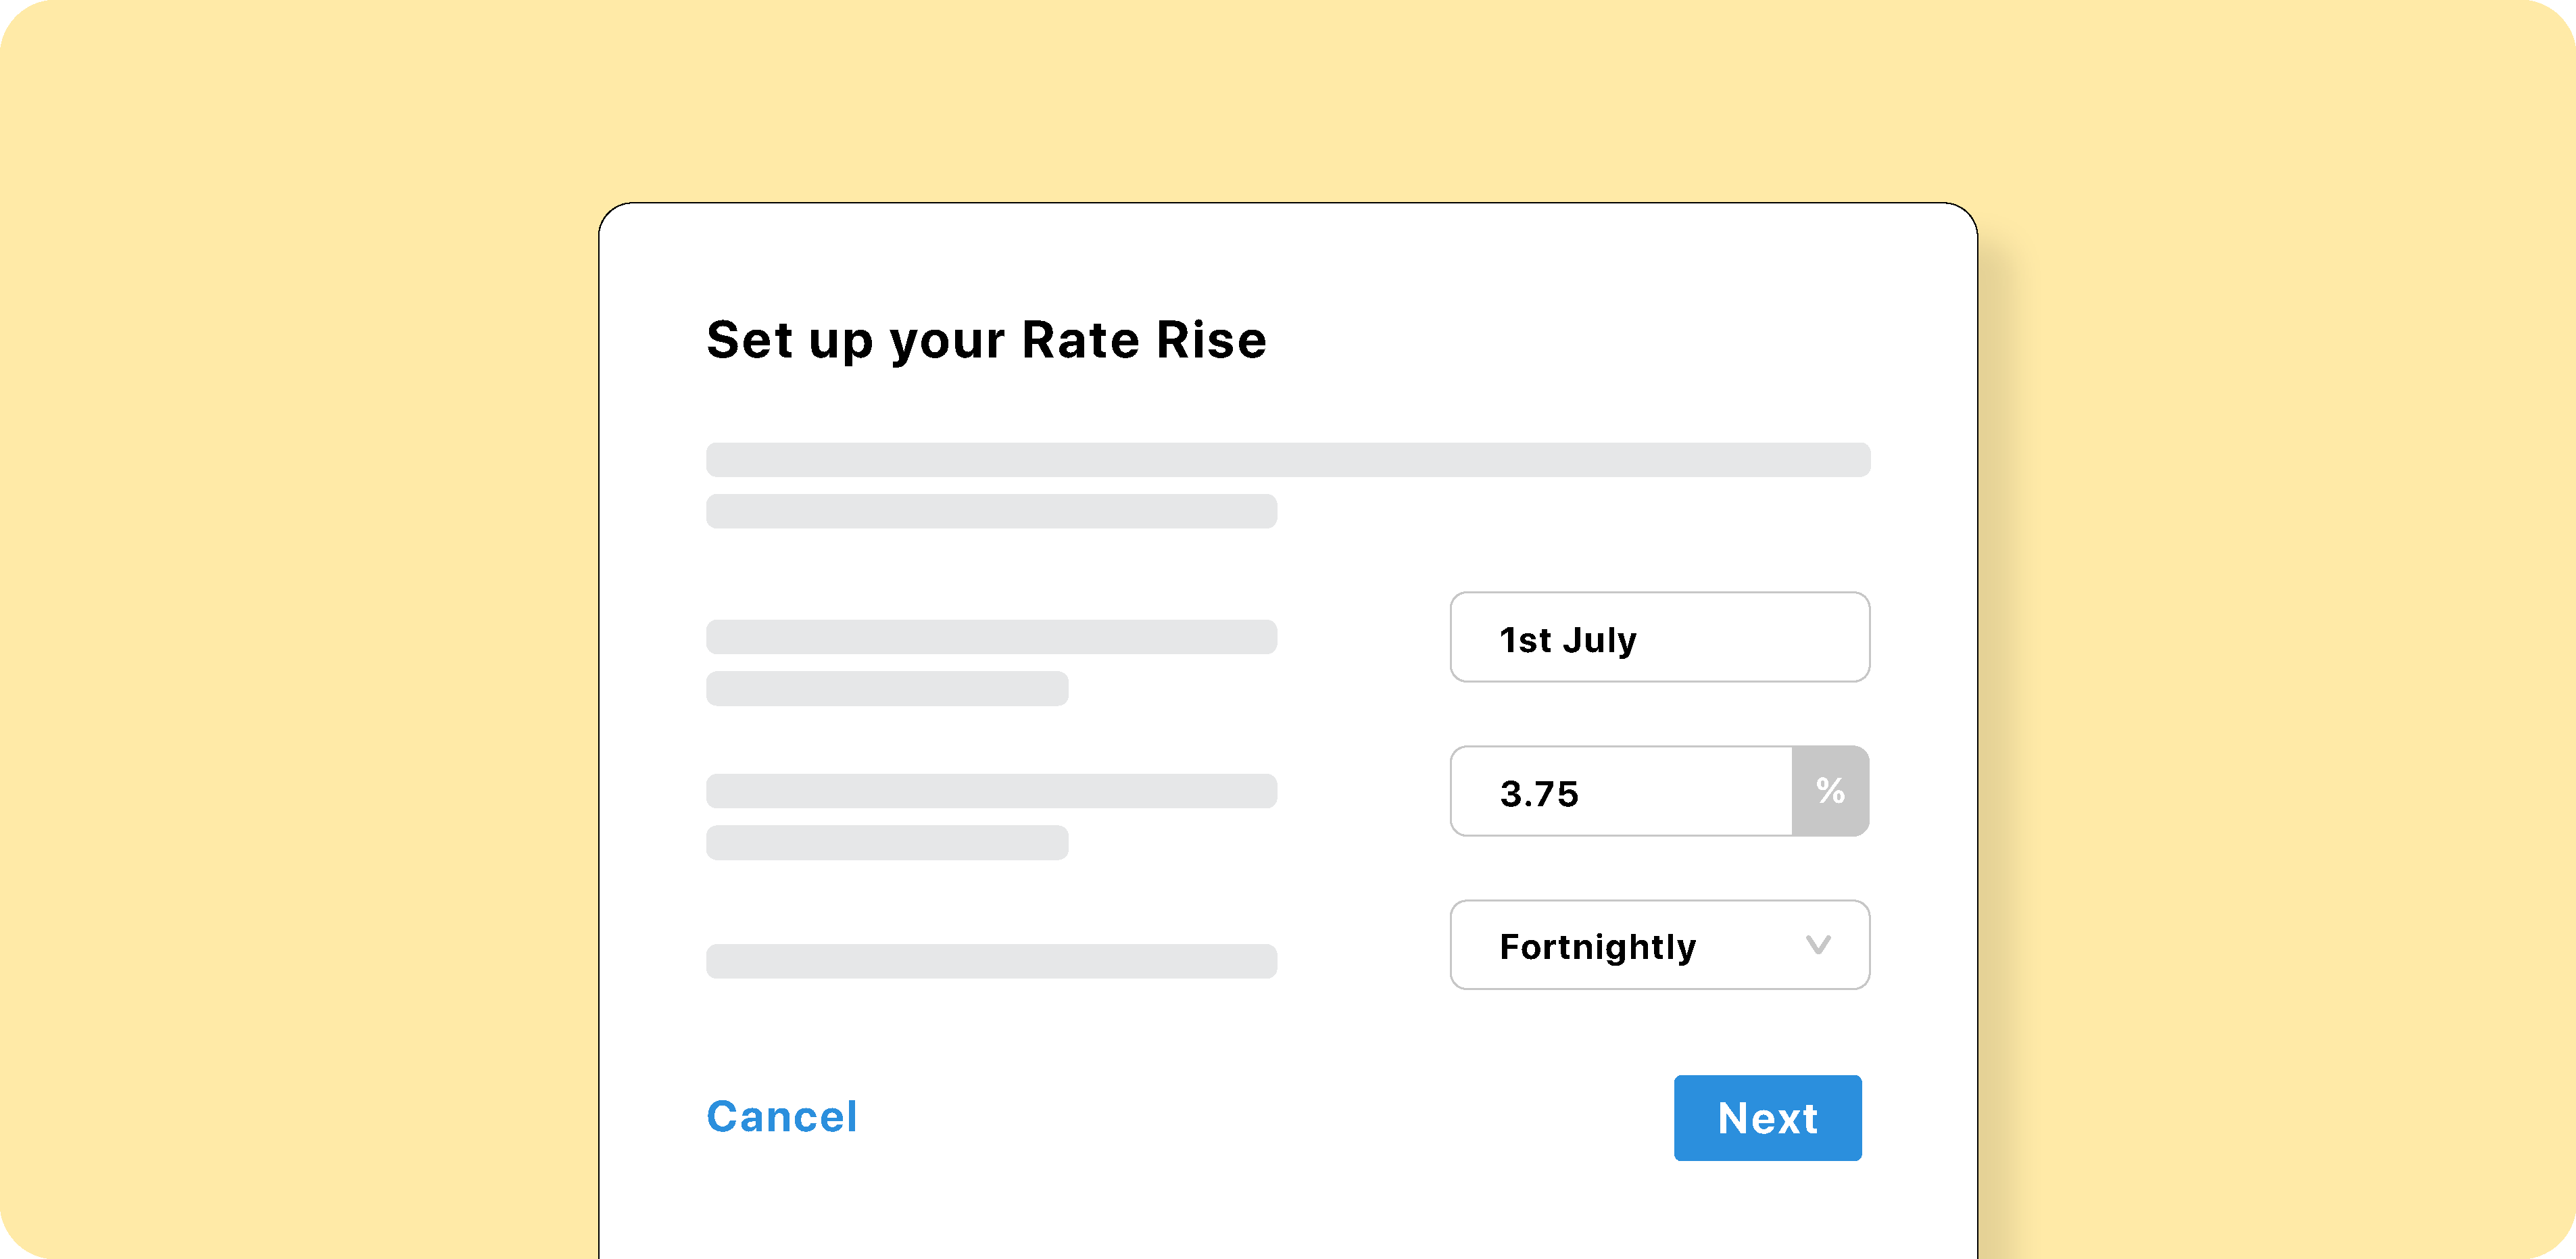Click the placeholder label beside the rate field
2576x1259 pixels.
point(991,792)
